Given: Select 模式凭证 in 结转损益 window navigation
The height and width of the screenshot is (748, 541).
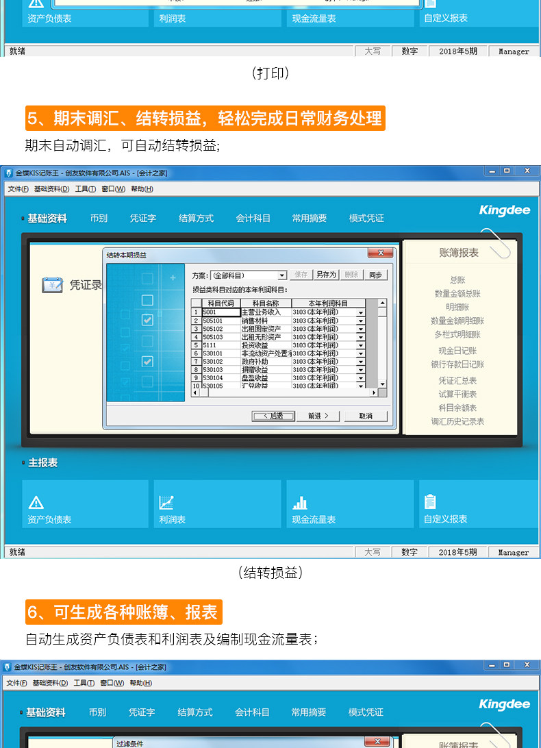Looking at the screenshot, I should tap(366, 218).
